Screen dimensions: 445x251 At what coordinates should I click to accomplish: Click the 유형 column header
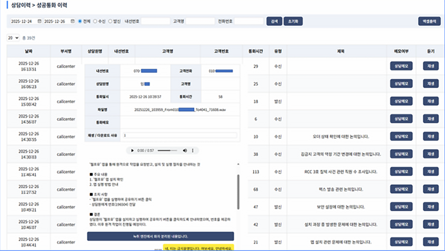(x=278, y=51)
